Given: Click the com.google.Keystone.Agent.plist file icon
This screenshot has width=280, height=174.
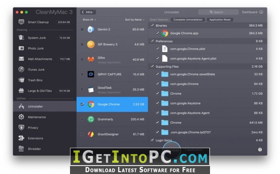Looking at the screenshot, I should (165, 58).
